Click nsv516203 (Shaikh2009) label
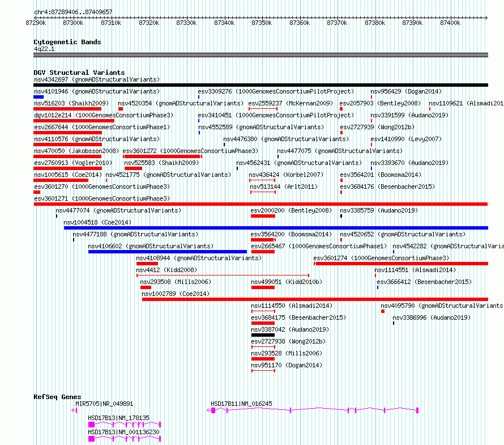 [x=71, y=103]
